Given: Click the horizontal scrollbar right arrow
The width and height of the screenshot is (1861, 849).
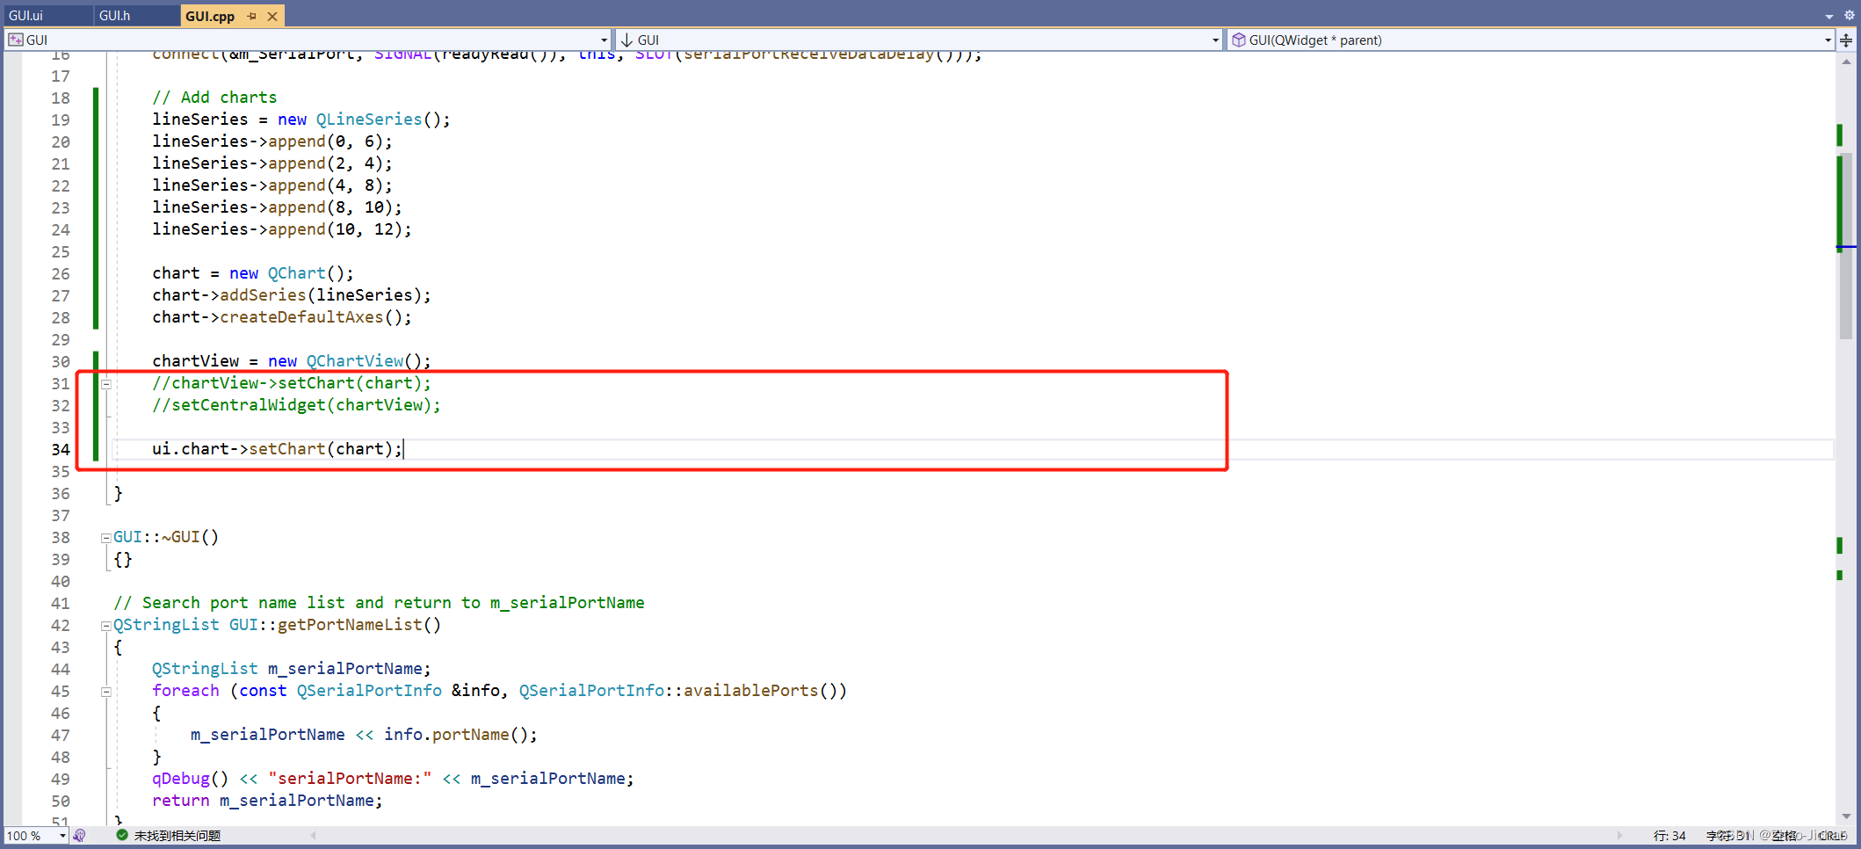Looking at the screenshot, I should point(1620,836).
